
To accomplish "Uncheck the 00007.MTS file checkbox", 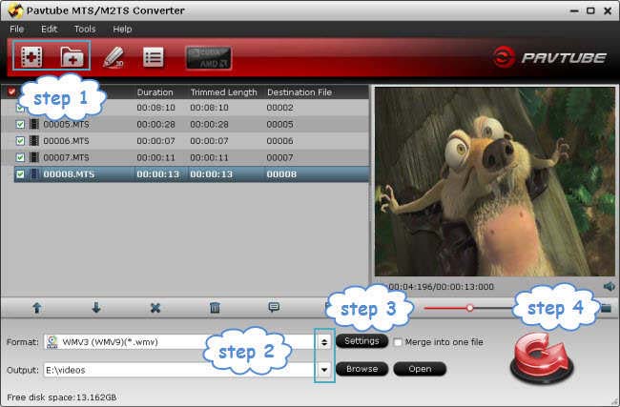I will 22,156.
